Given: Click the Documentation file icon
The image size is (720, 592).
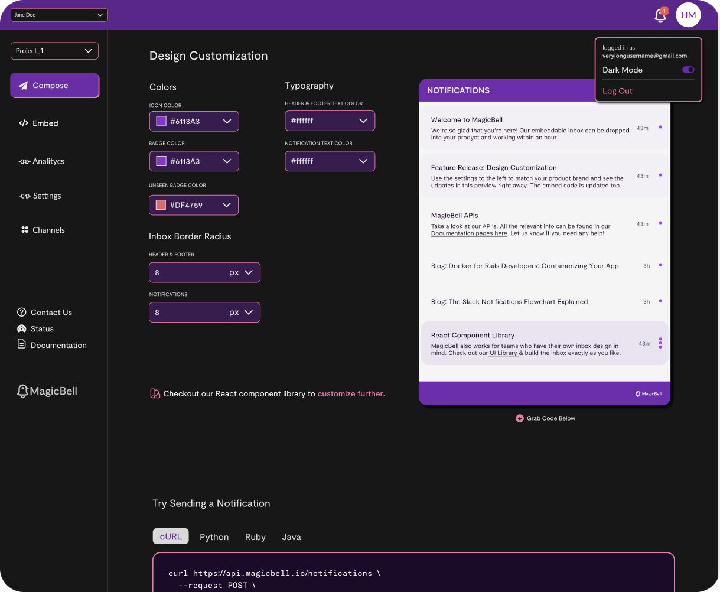Looking at the screenshot, I should (x=22, y=344).
